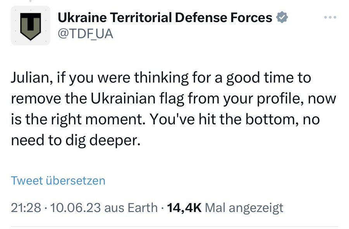This screenshot has height=229, width=349.
Task: Click the blue verified badge
Action: click(282, 17)
